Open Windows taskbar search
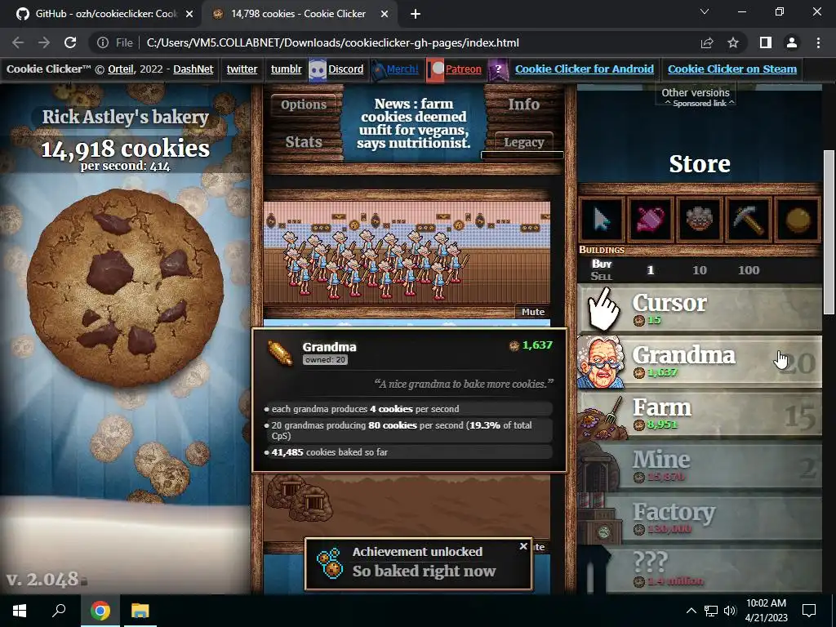The image size is (836, 627). (x=59, y=611)
